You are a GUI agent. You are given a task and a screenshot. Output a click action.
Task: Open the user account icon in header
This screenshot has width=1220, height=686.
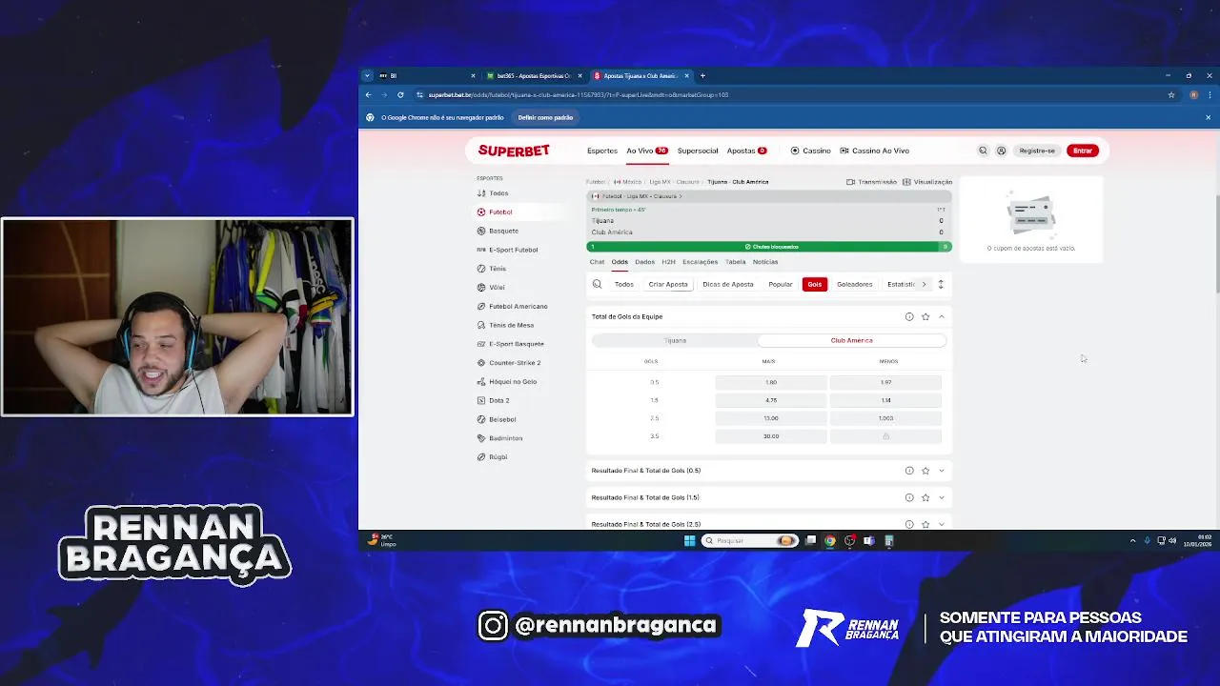click(1001, 151)
